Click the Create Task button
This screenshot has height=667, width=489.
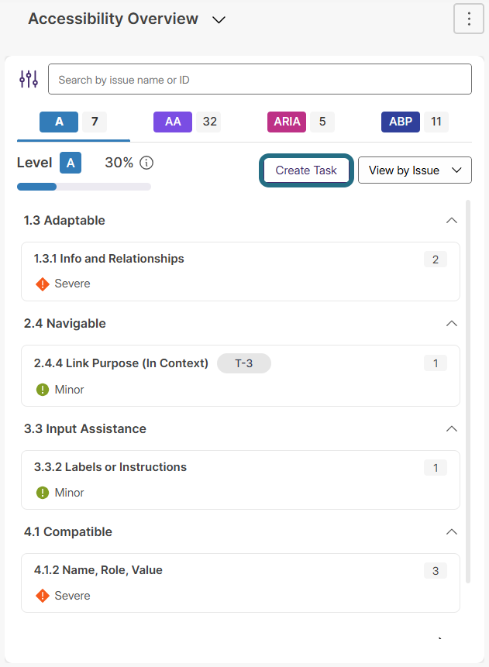click(306, 170)
